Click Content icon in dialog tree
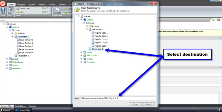This screenshot has width=222, height=112. pyautogui.click(x=85, y=20)
